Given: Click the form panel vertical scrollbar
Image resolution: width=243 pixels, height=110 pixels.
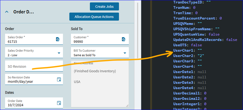Looking at the screenshot, I should pos(137,30).
